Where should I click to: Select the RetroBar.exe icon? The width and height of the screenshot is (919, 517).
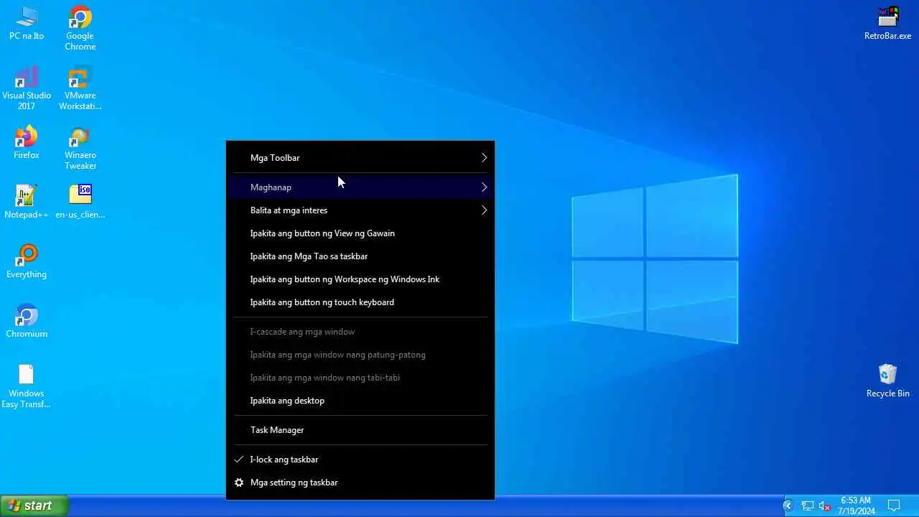click(x=888, y=23)
